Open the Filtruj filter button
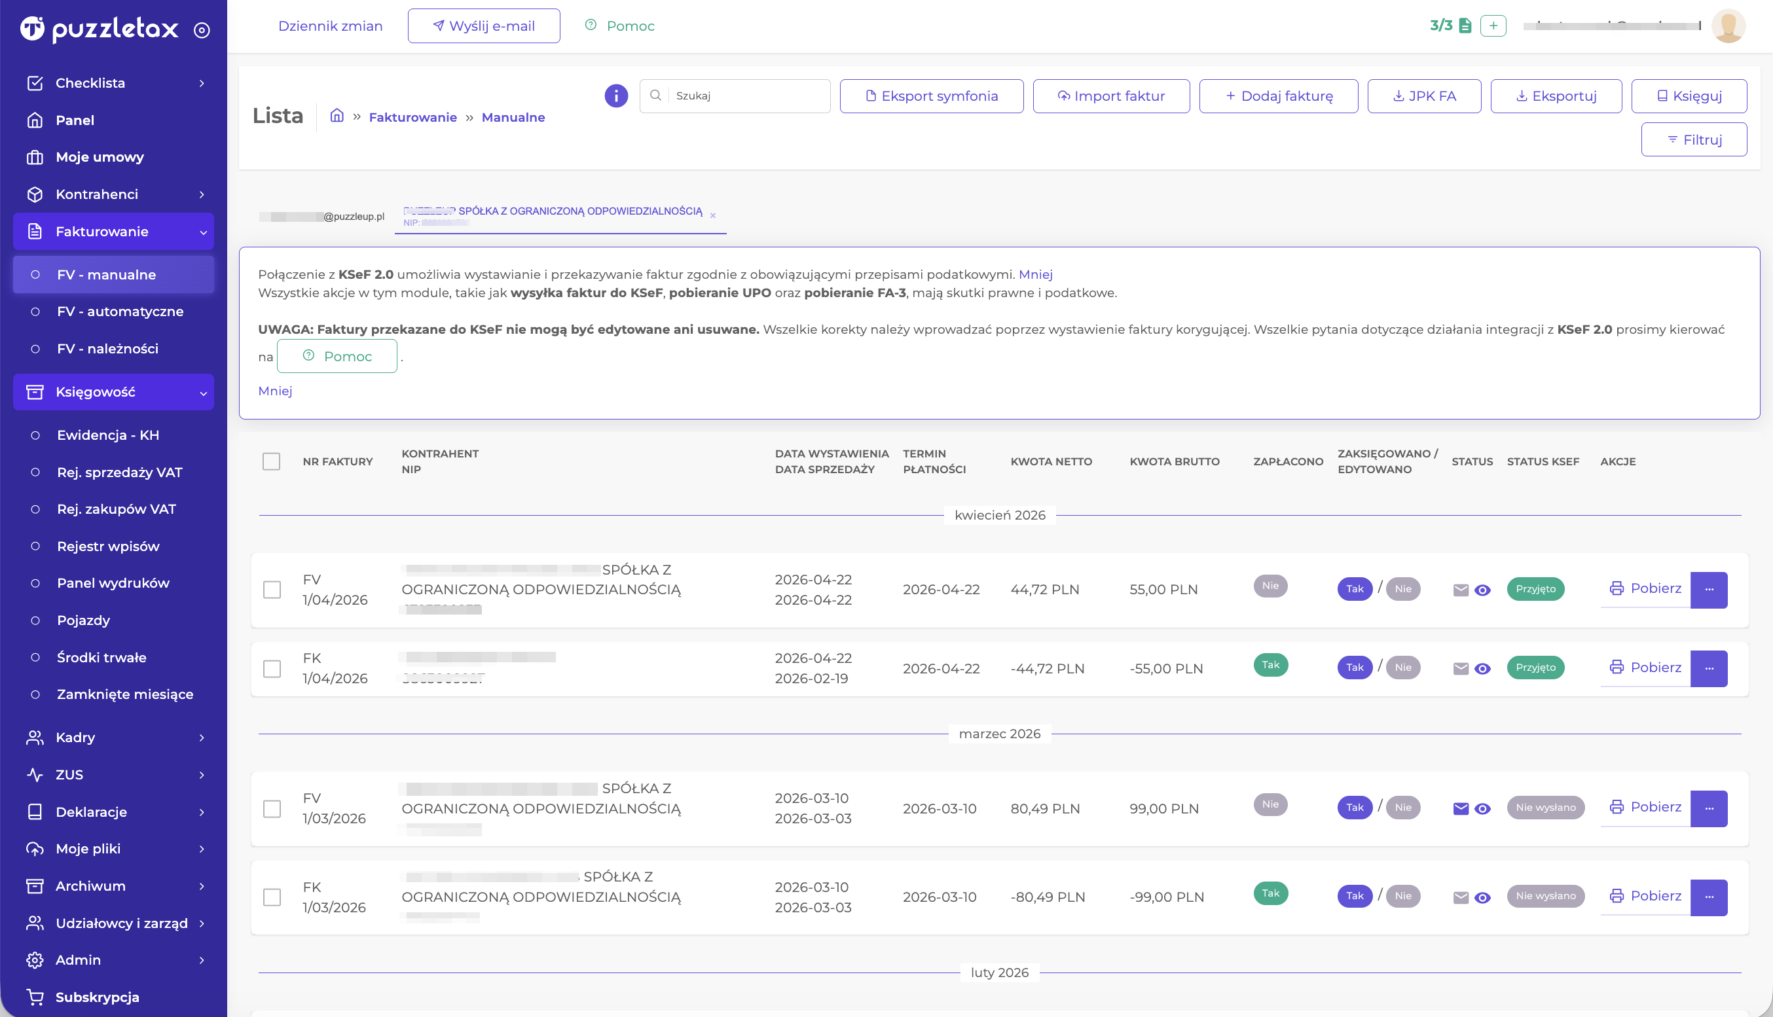This screenshot has height=1017, width=1773. tap(1693, 139)
